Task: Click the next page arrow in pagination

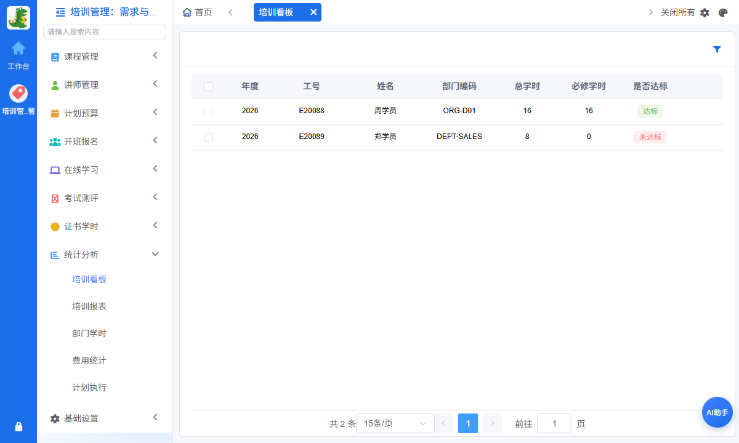Action: [x=493, y=423]
